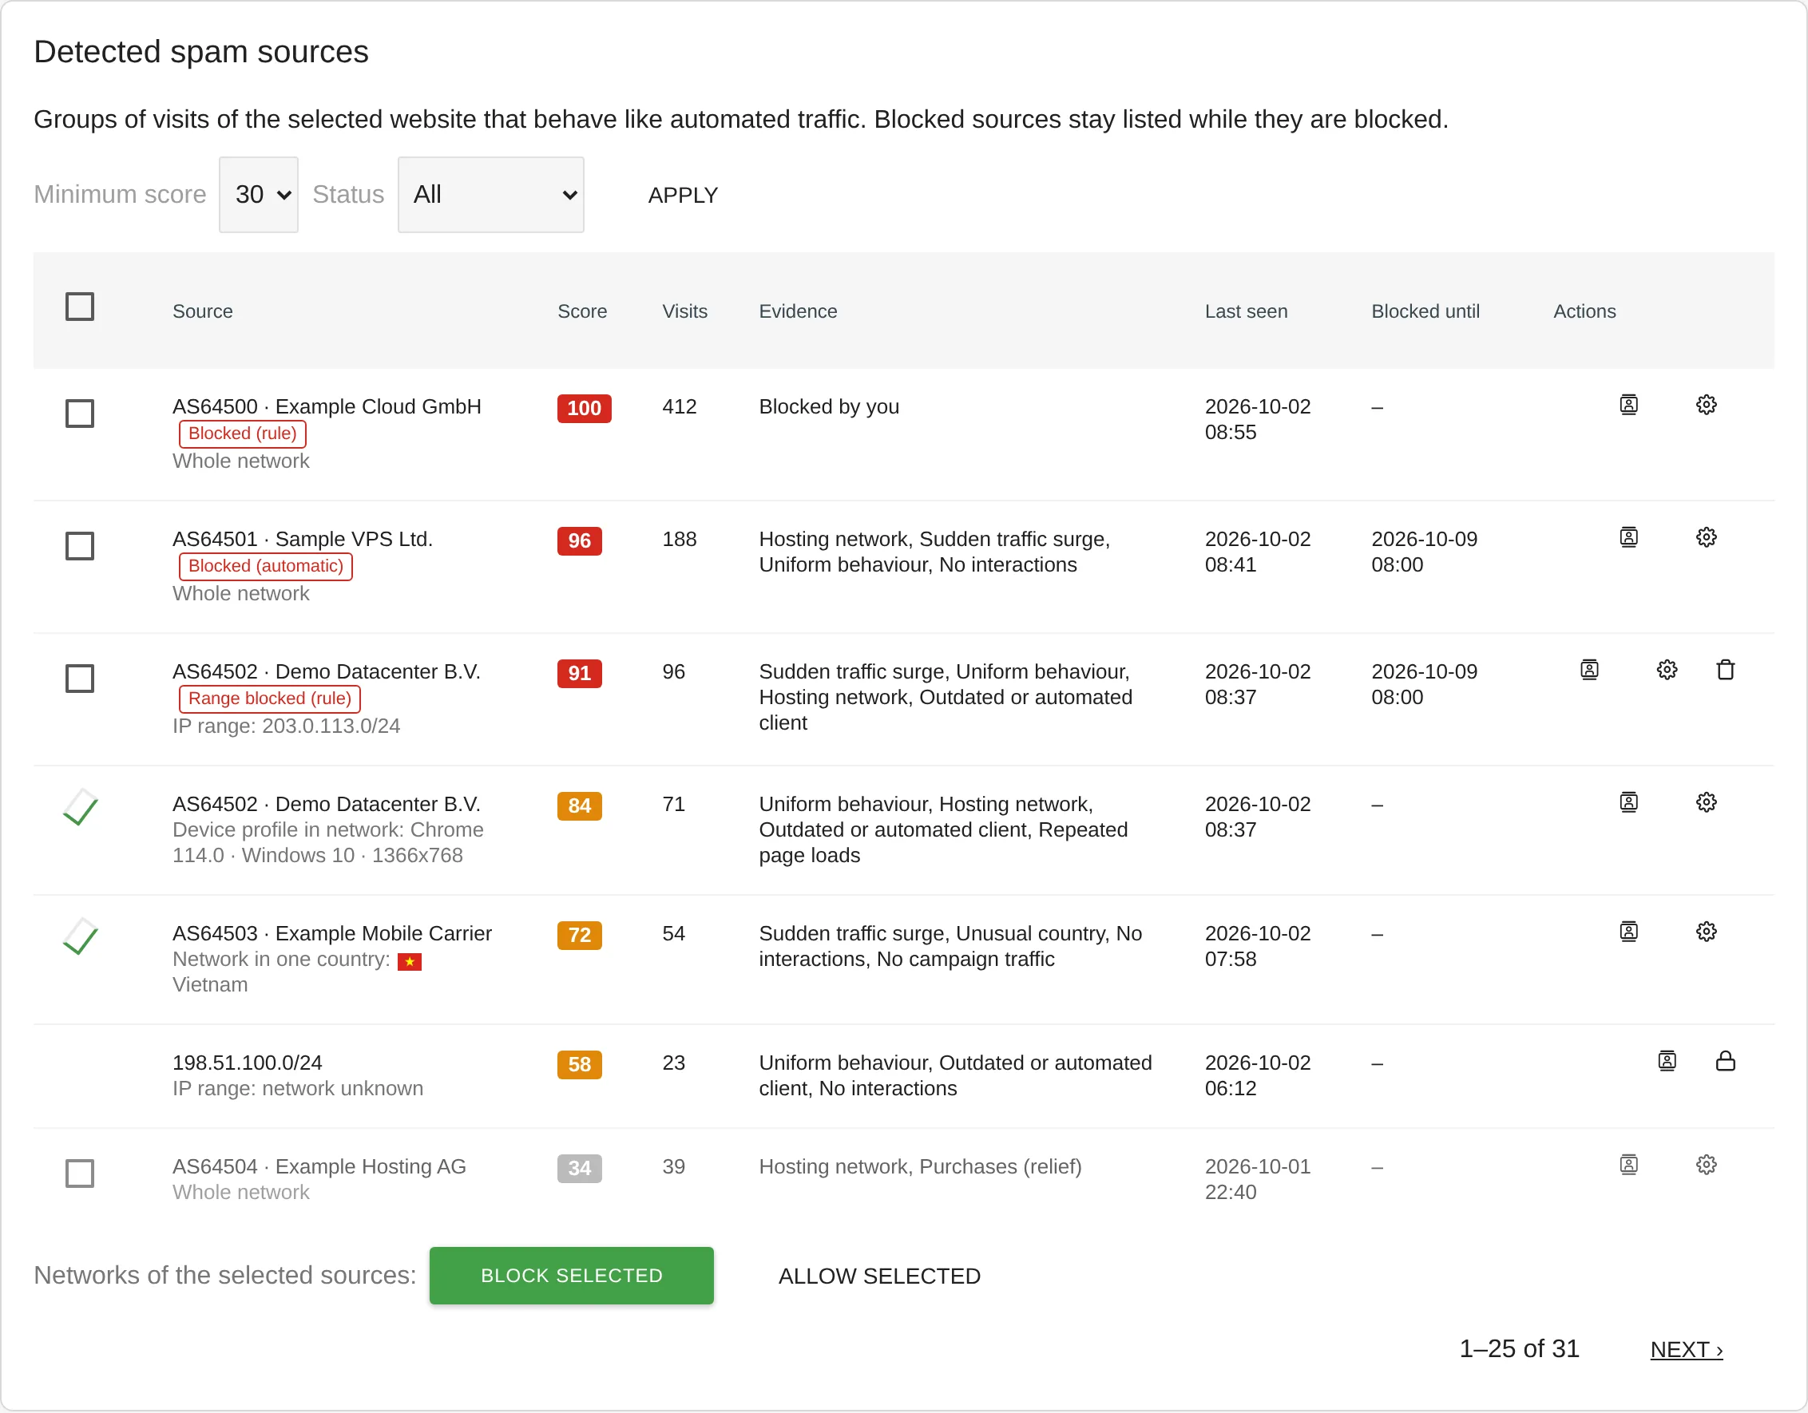Viewport: 1808px width, 1413px height.
Task: Open gear icon in the Device profile row
Action: point(1706,802)
